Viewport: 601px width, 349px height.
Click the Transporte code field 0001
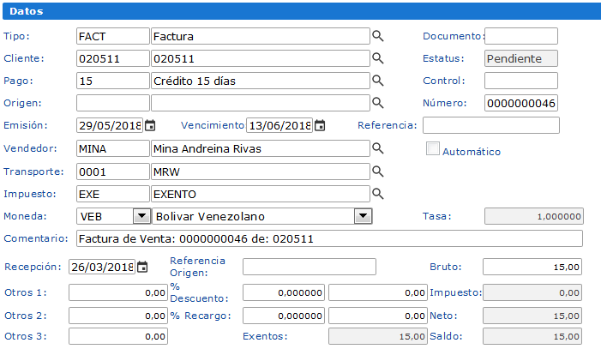tap(112, 171)
